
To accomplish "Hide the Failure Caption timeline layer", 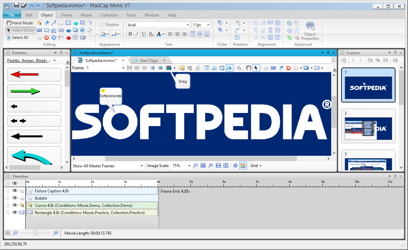I will tap(15, 191).
